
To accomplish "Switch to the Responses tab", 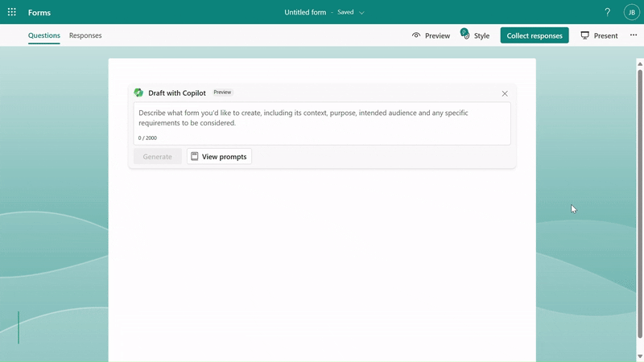I will point(85,35).
